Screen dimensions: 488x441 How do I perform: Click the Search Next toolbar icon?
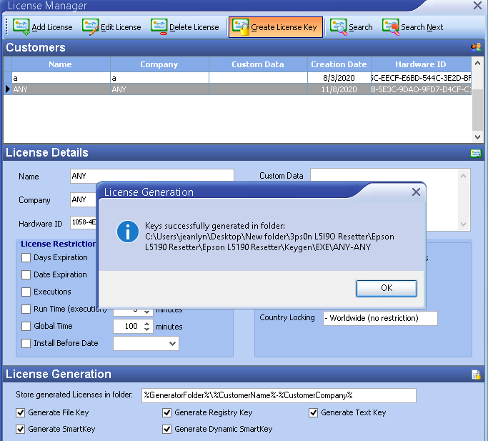pos(391,26)
